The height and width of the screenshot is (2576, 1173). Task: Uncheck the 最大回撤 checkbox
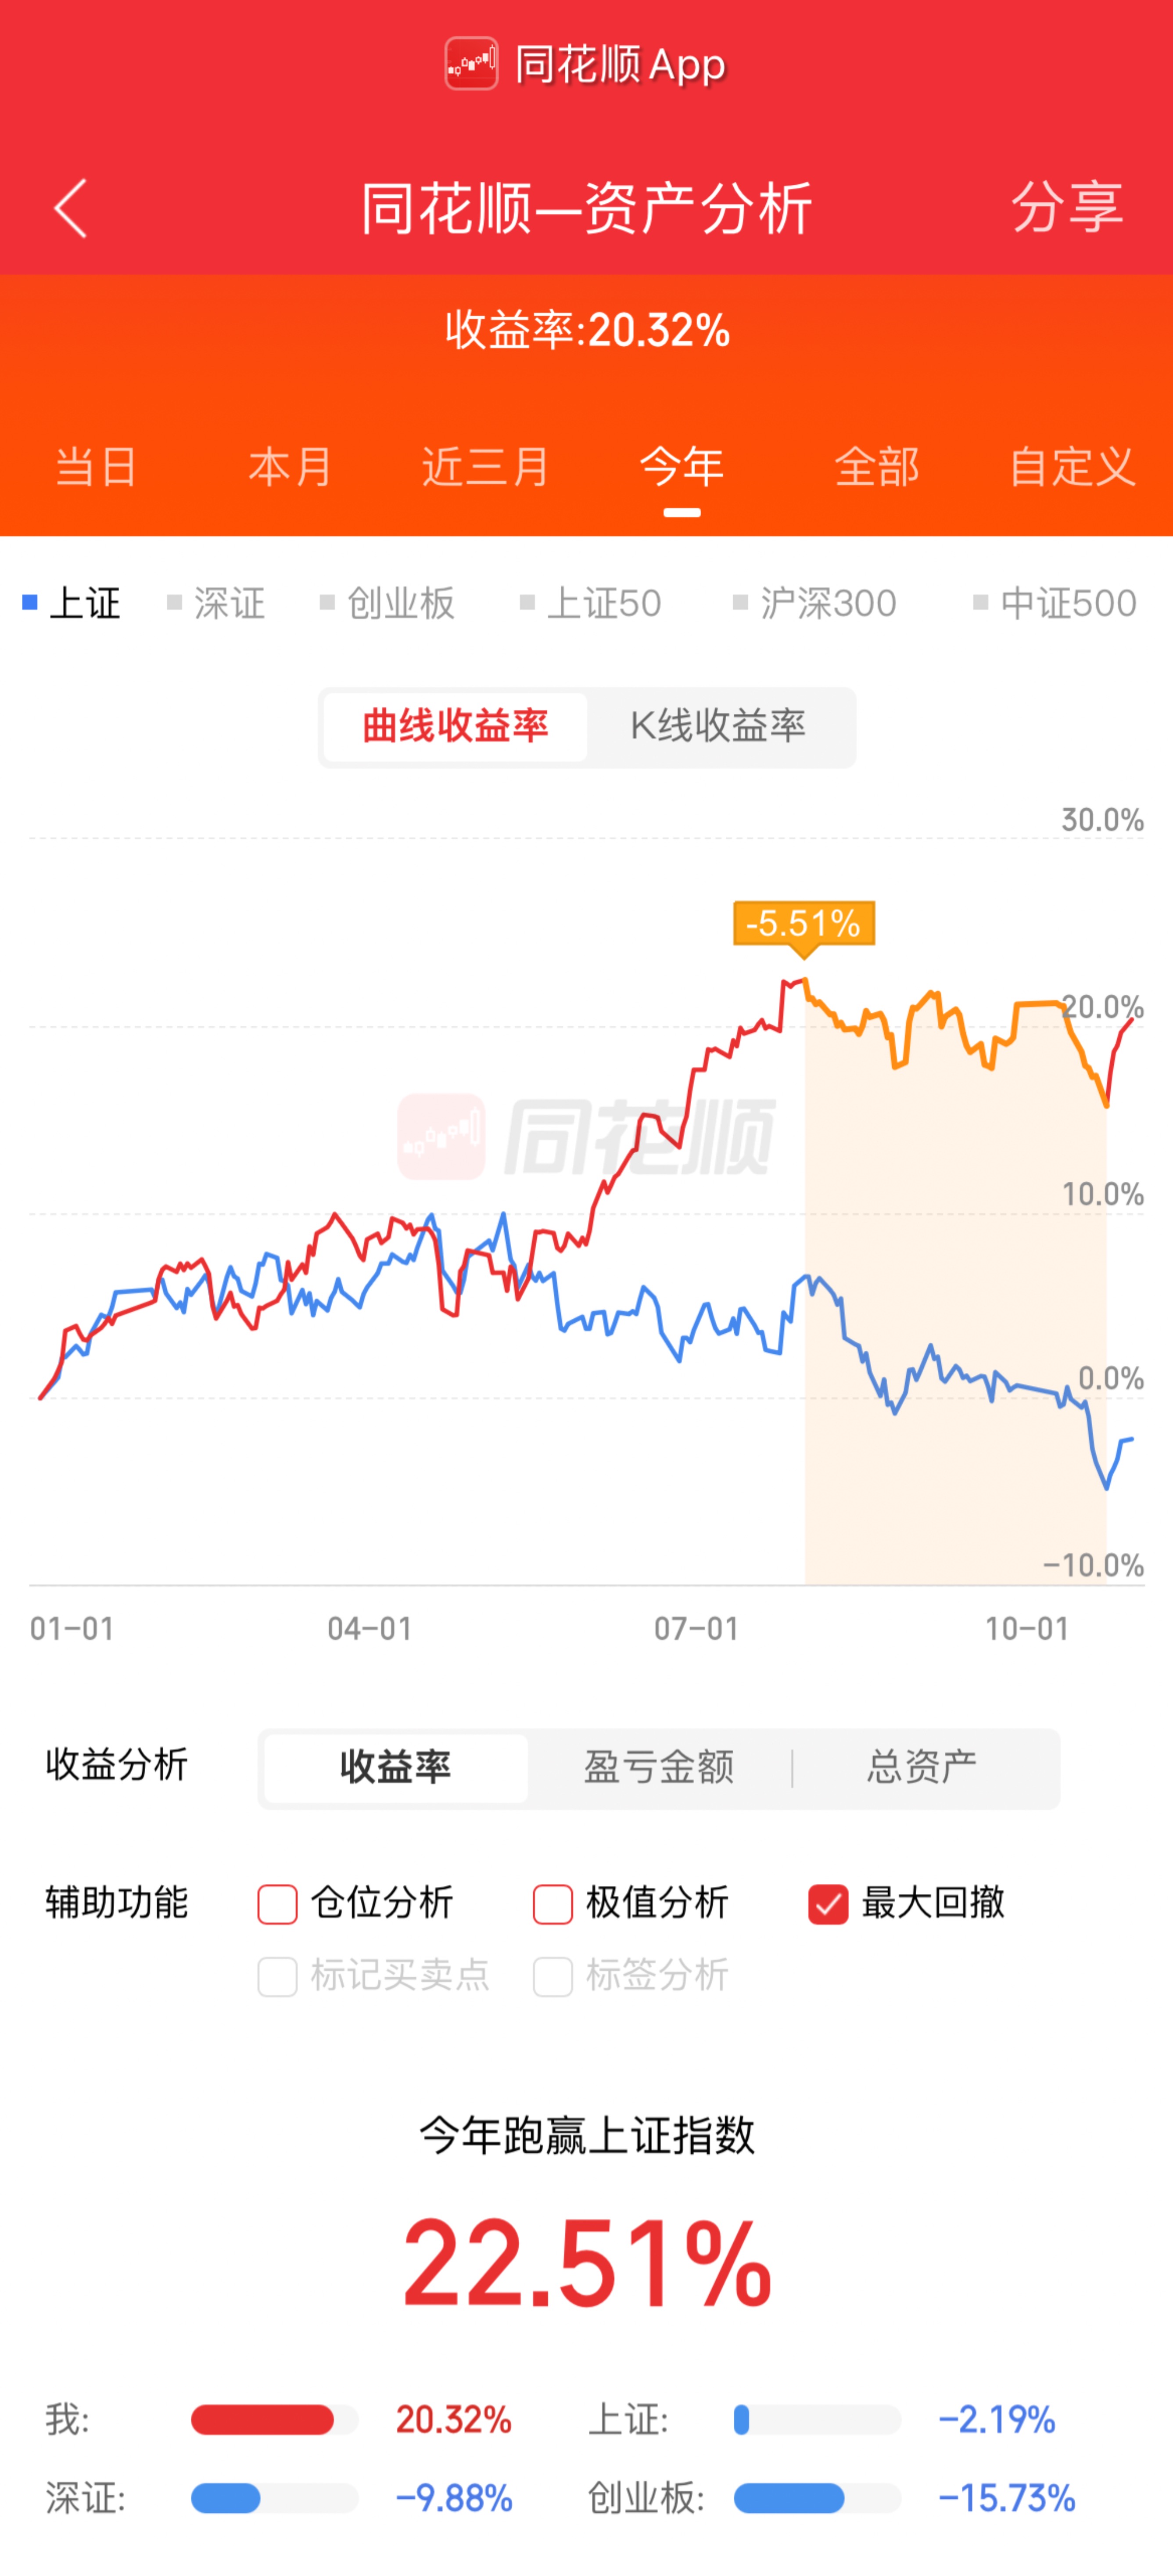(x=828, y=1904)
